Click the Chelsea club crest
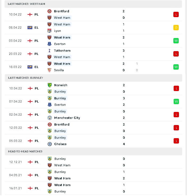 pyautogui.click(x=50, y=144)
